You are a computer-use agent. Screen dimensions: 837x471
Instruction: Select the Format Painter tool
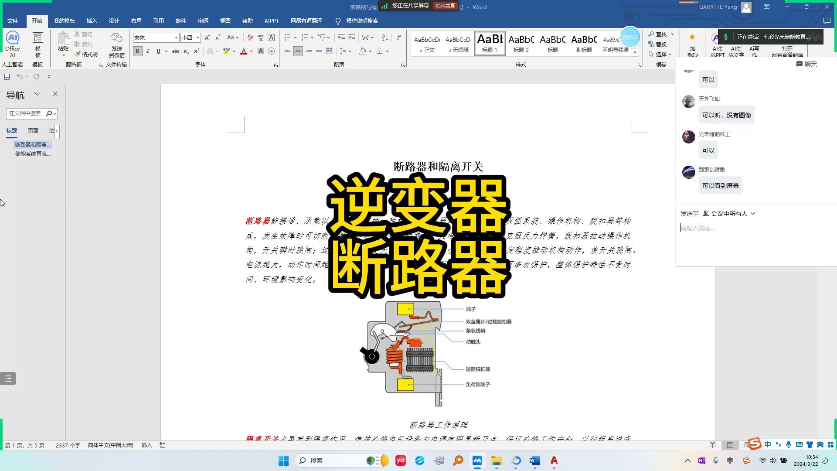pyautogui.click(x=87, y=54)
